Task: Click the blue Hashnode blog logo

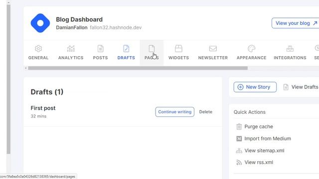Action: tap(40, 23)
